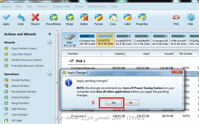
Task: Sort by the Partition column header
Action: point(85,54)
